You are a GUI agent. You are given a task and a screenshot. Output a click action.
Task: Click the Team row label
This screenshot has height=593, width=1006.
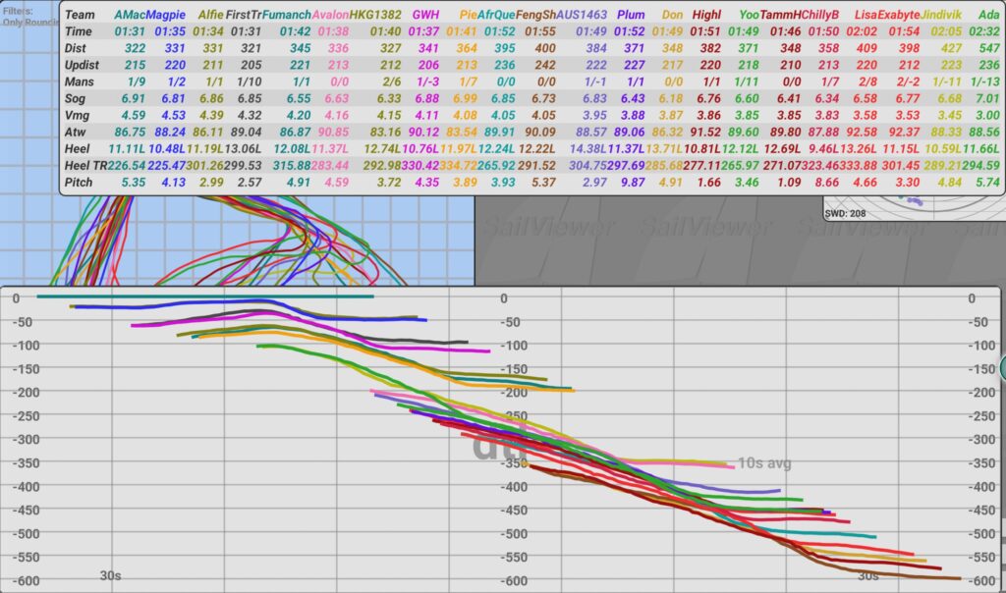coord(80,15)
